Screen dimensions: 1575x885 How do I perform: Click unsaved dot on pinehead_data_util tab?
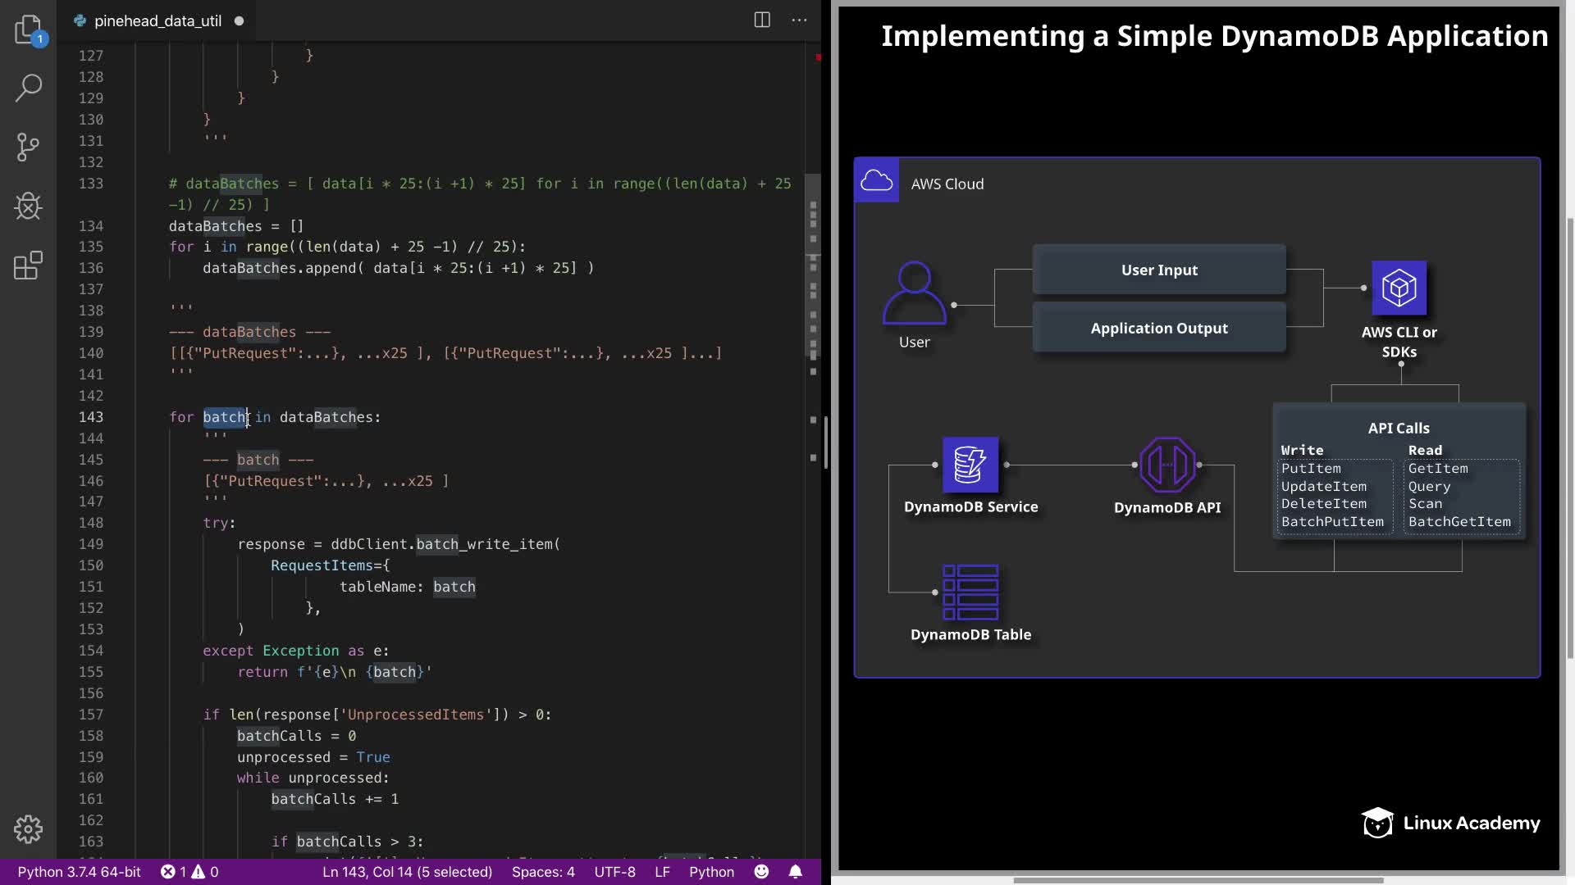(239, 21)
